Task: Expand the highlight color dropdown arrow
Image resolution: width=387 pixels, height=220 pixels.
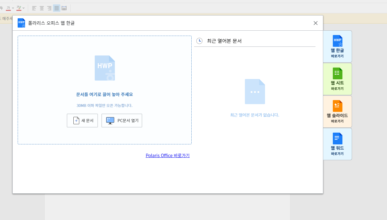Action: tap(24, 8)
